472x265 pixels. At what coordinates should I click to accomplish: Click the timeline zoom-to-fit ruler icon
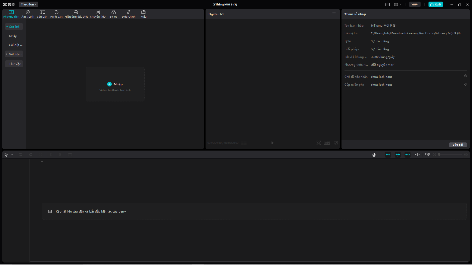pyautogui.click(x=427, y=155)
